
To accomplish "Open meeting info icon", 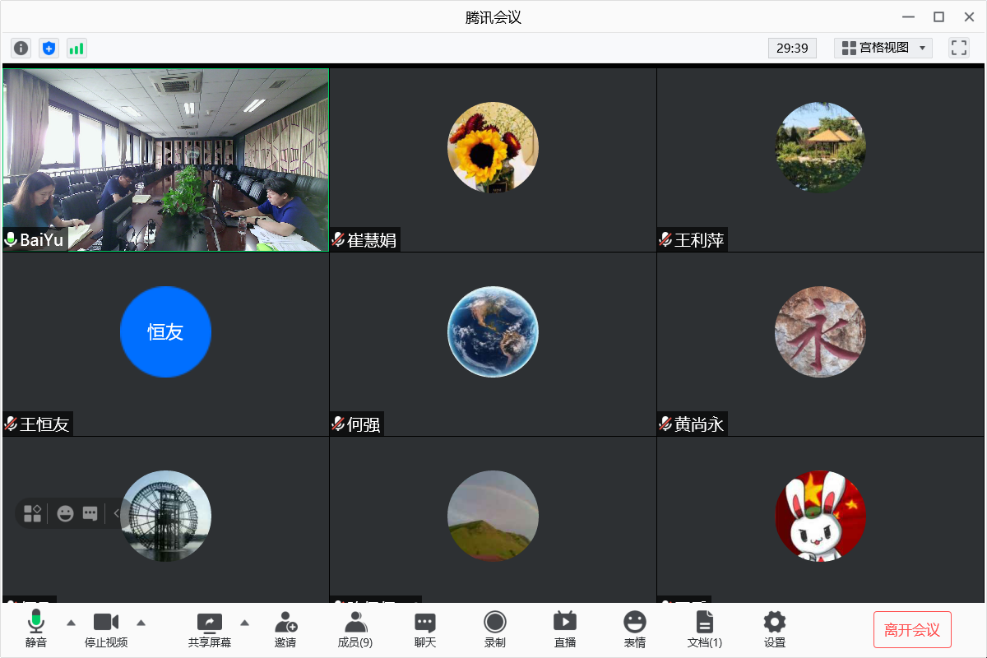I will 21,48.
